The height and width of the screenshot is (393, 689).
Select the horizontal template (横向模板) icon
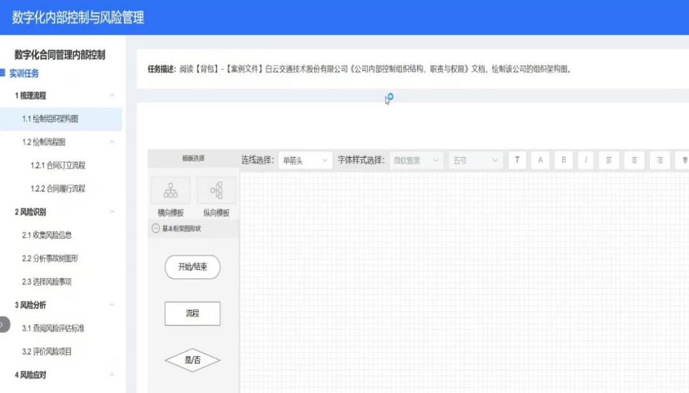[170, 190]
